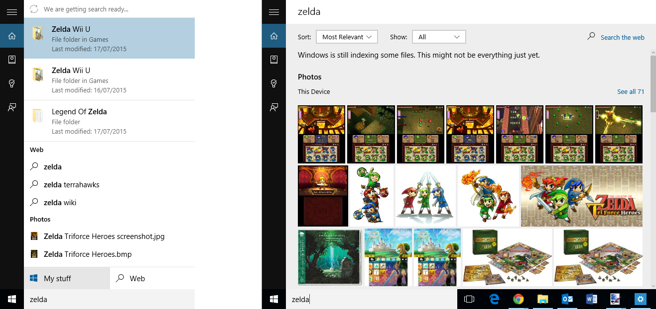Open Zelda Triforce Heroes screenshot.jpg
Viewport: 656px width, 309px height.
point(109,236)
